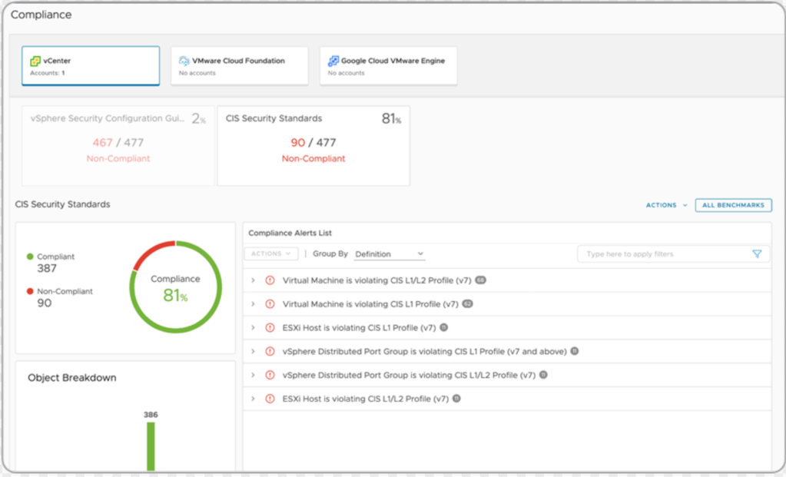
Task: Click alert icon for Virtual Machine L1 Profile
Action: 270,303
